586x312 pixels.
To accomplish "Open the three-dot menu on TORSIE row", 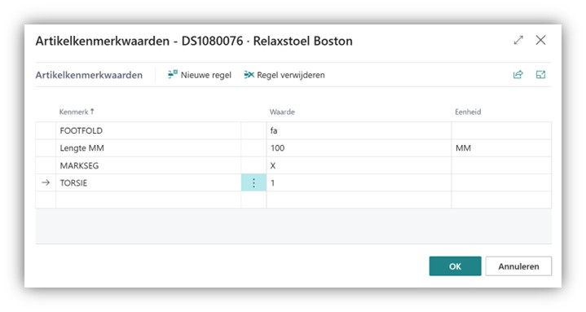I will pos(253,182).
